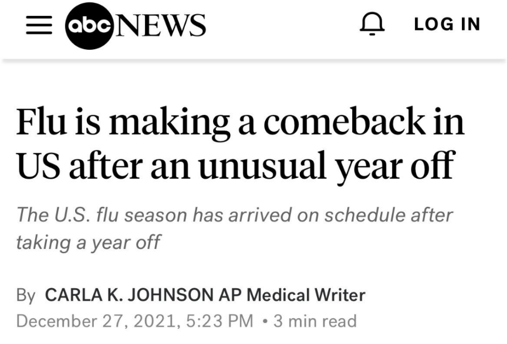Image resolution: width=507 pixels, height=344 pixels.
Task: Click the LOG IN button
Action: tap(447, 25)
